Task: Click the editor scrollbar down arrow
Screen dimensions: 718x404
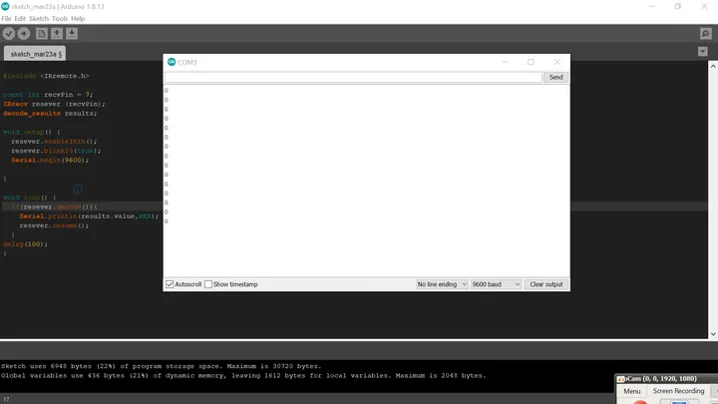Action: coord(713,334)
